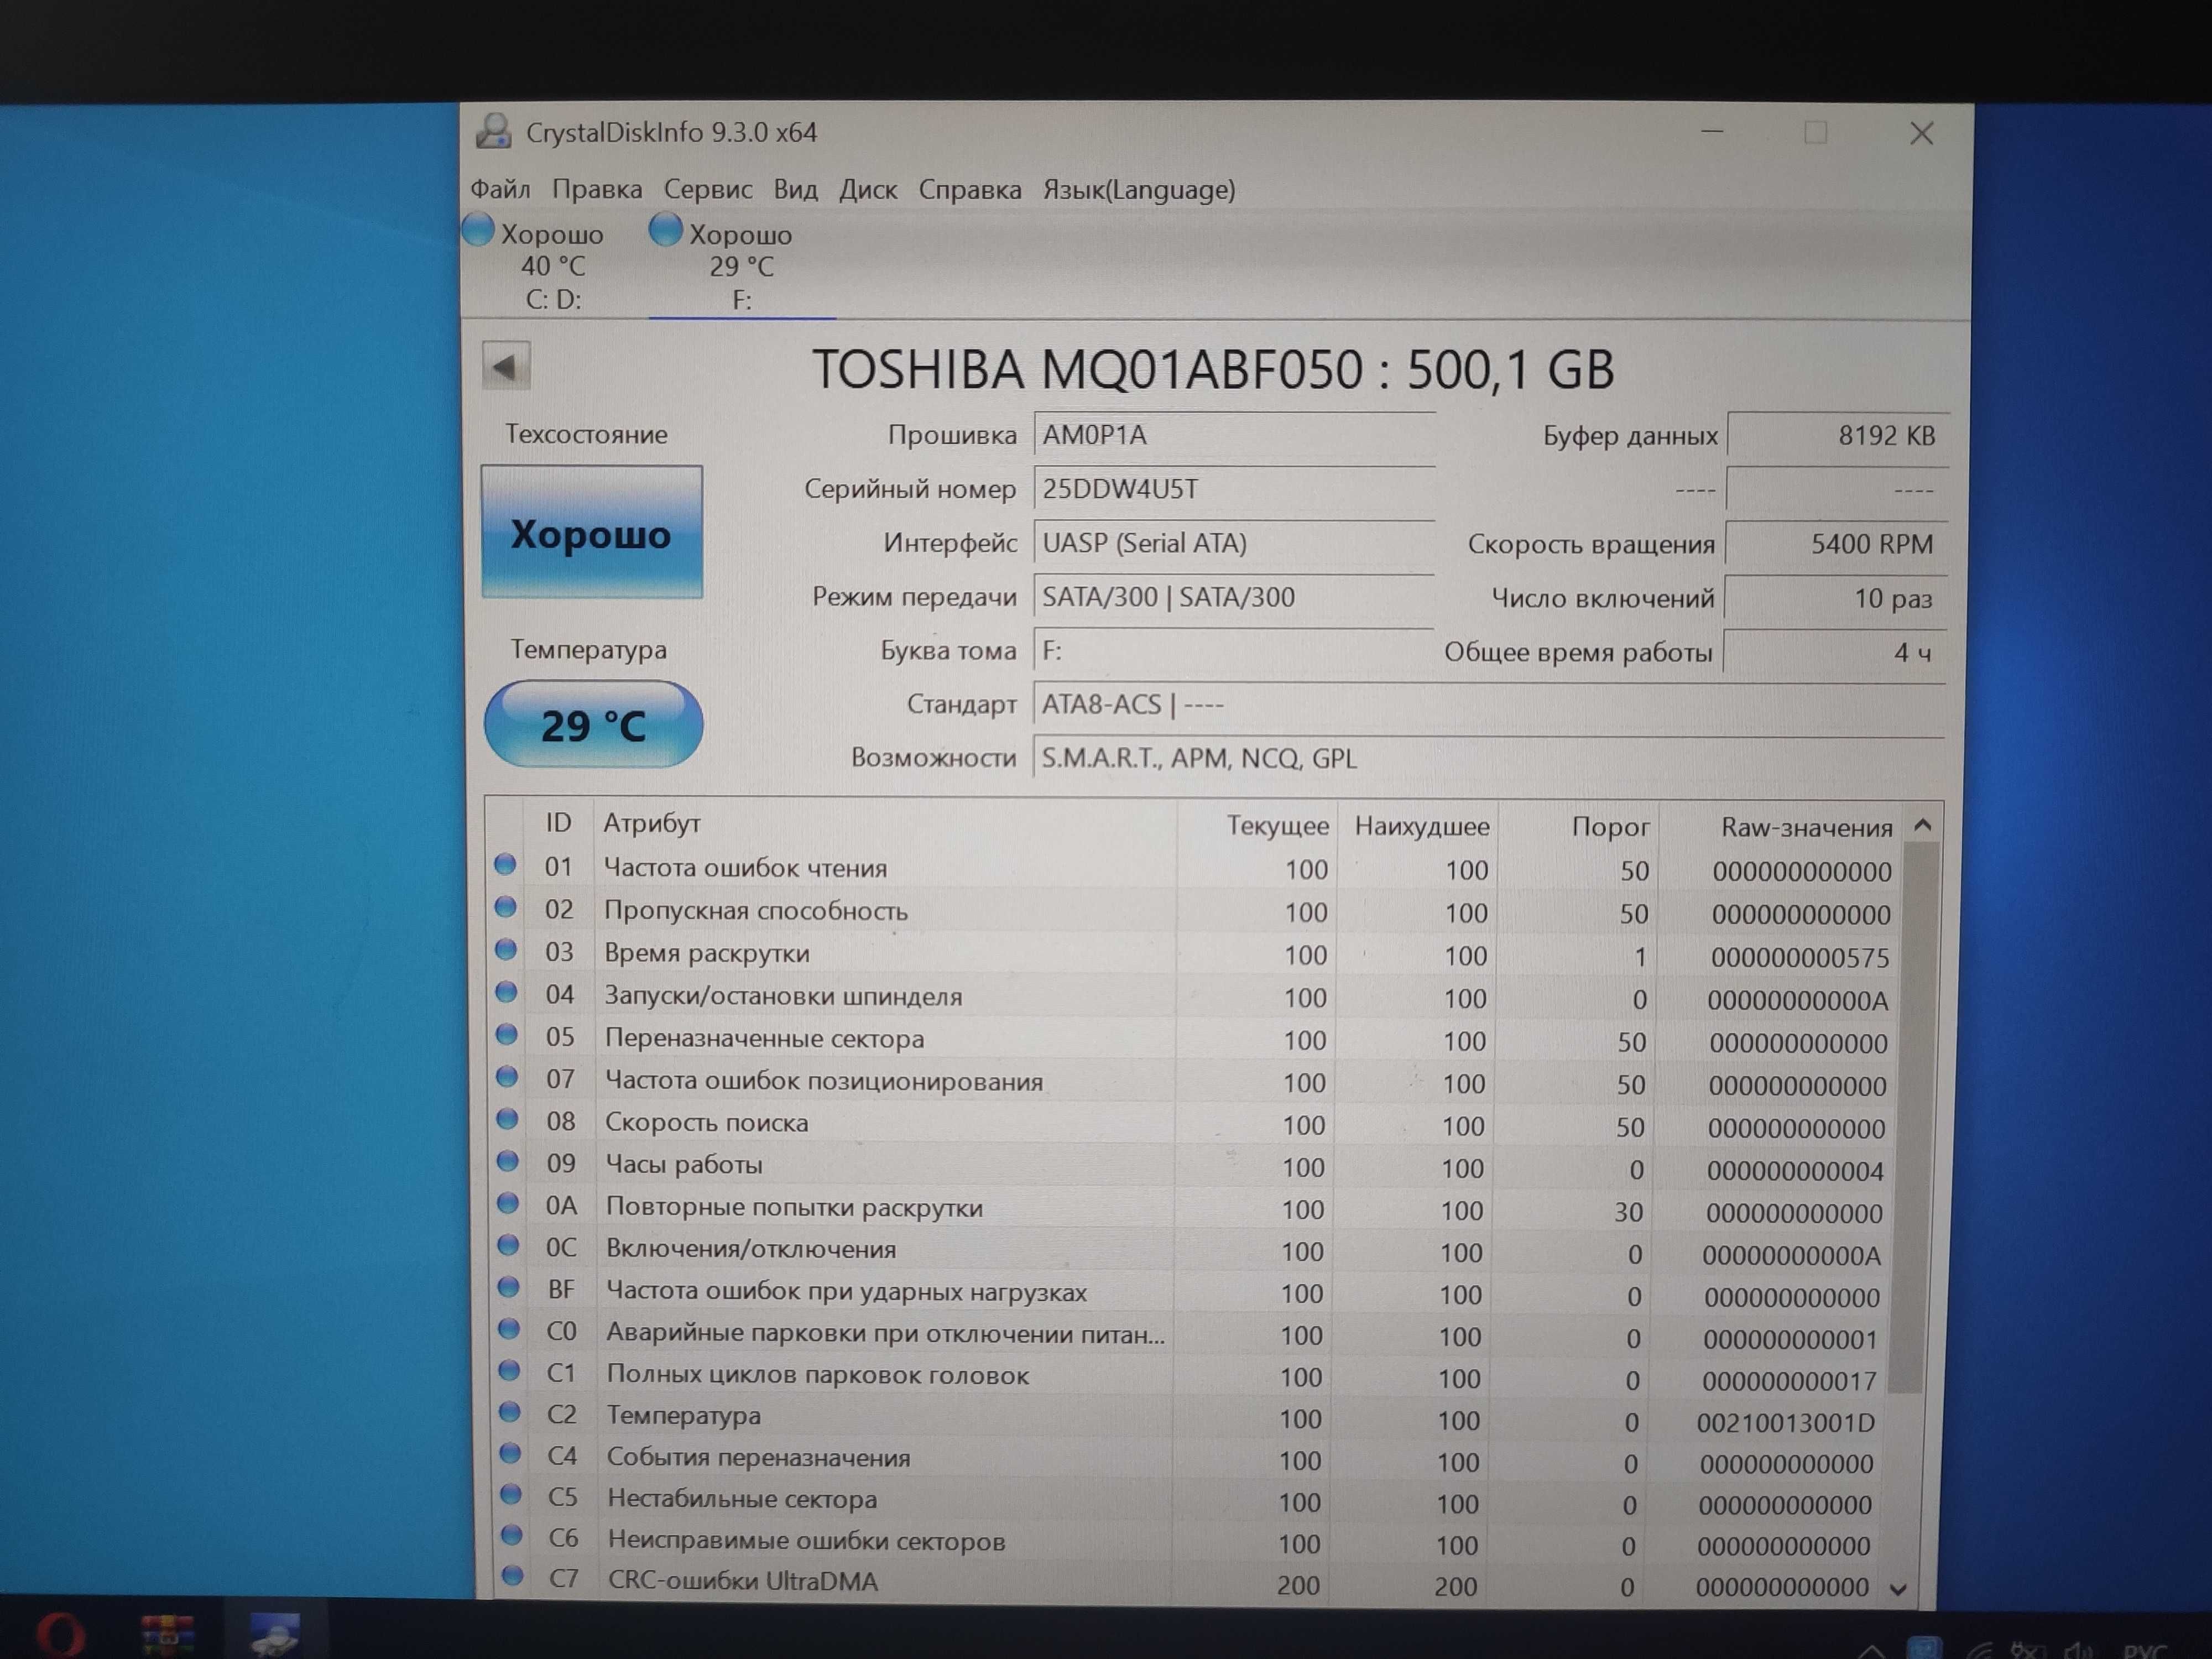
Task: Select raw value 00210013001D
Action: [1785, 1423]
